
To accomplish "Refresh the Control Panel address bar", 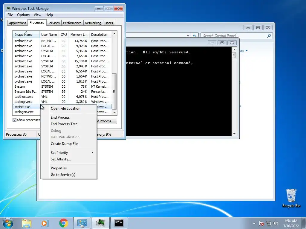I will tap(195, 36).
